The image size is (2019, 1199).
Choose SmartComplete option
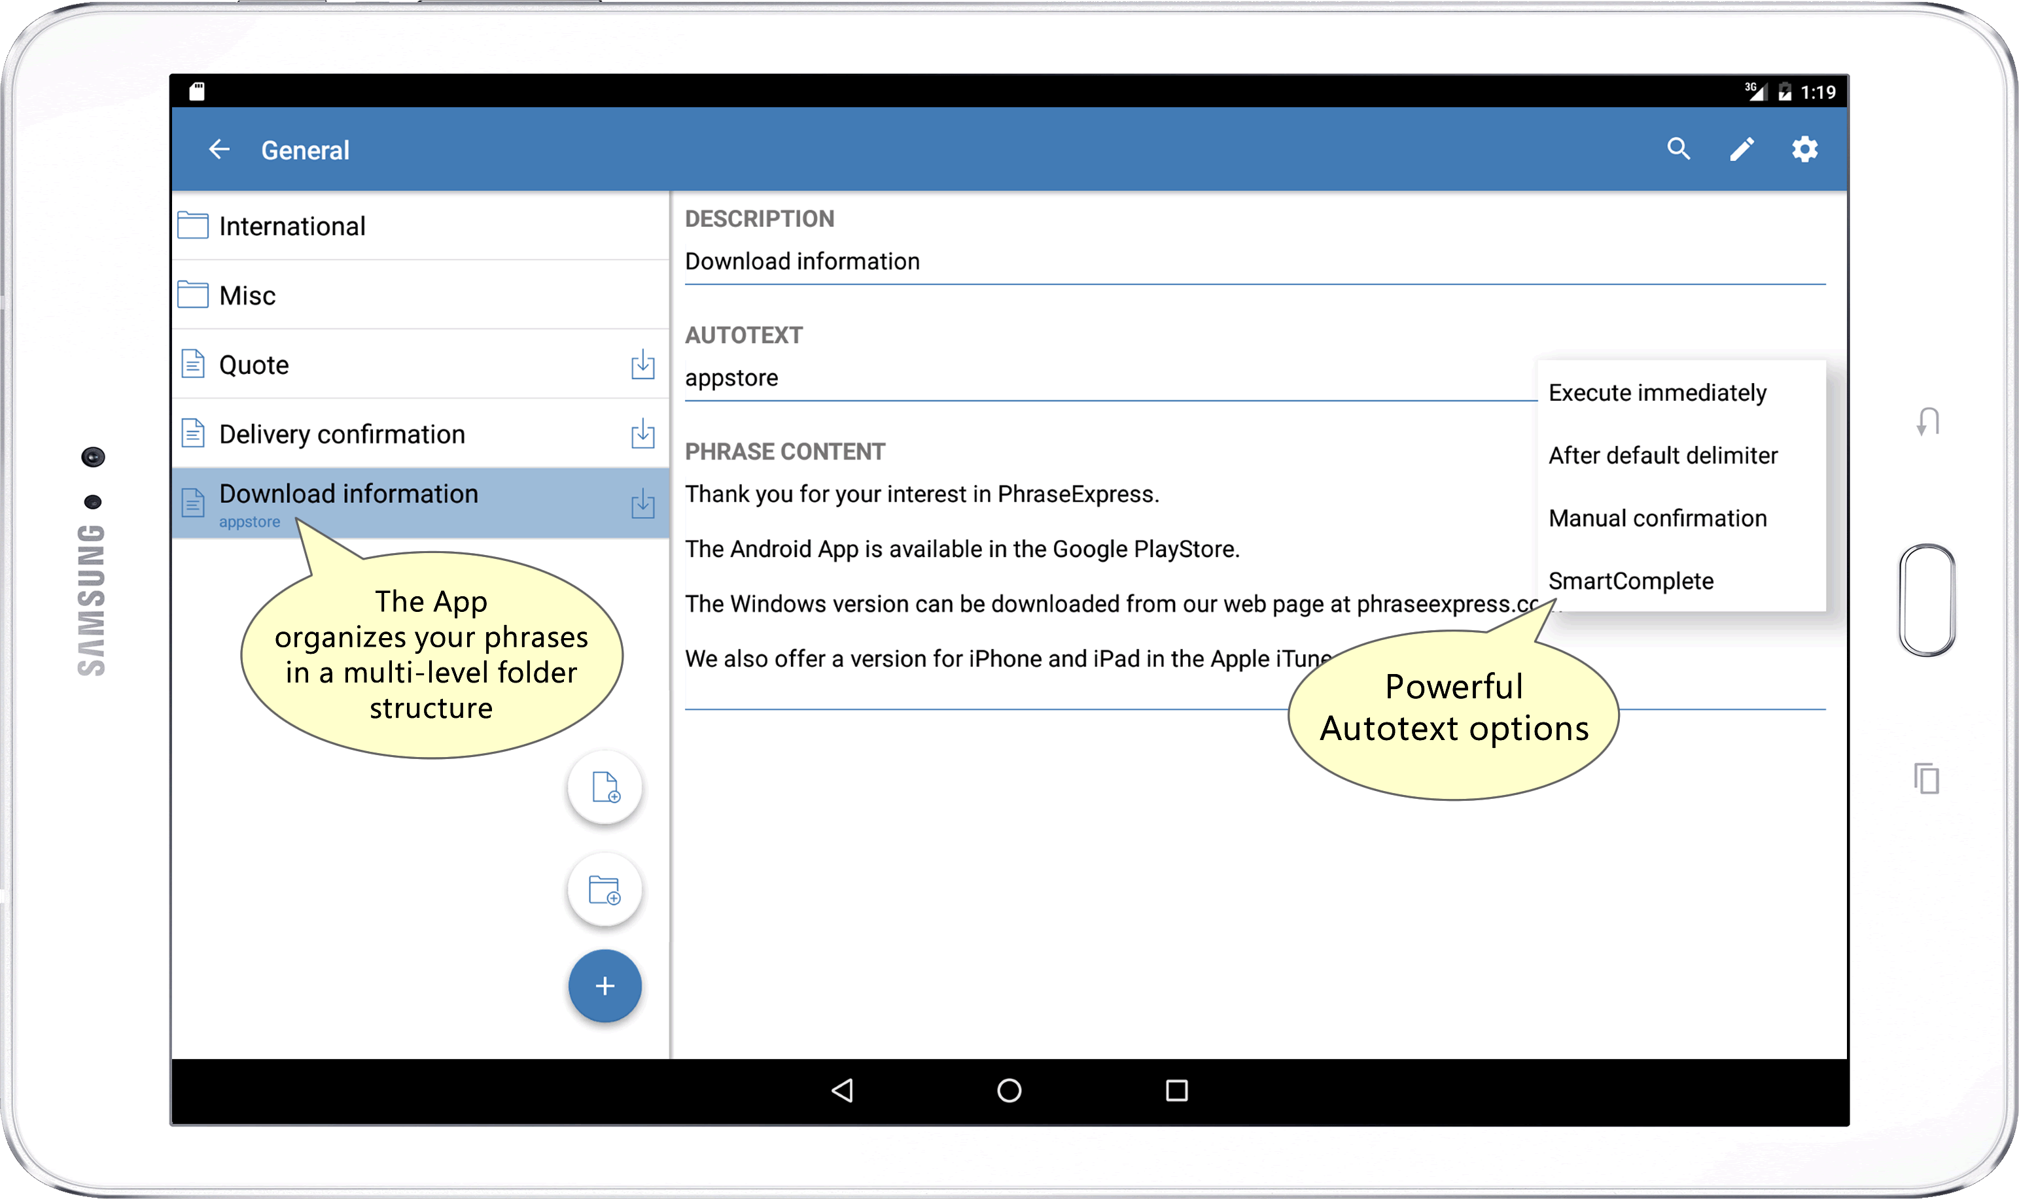1681,581
